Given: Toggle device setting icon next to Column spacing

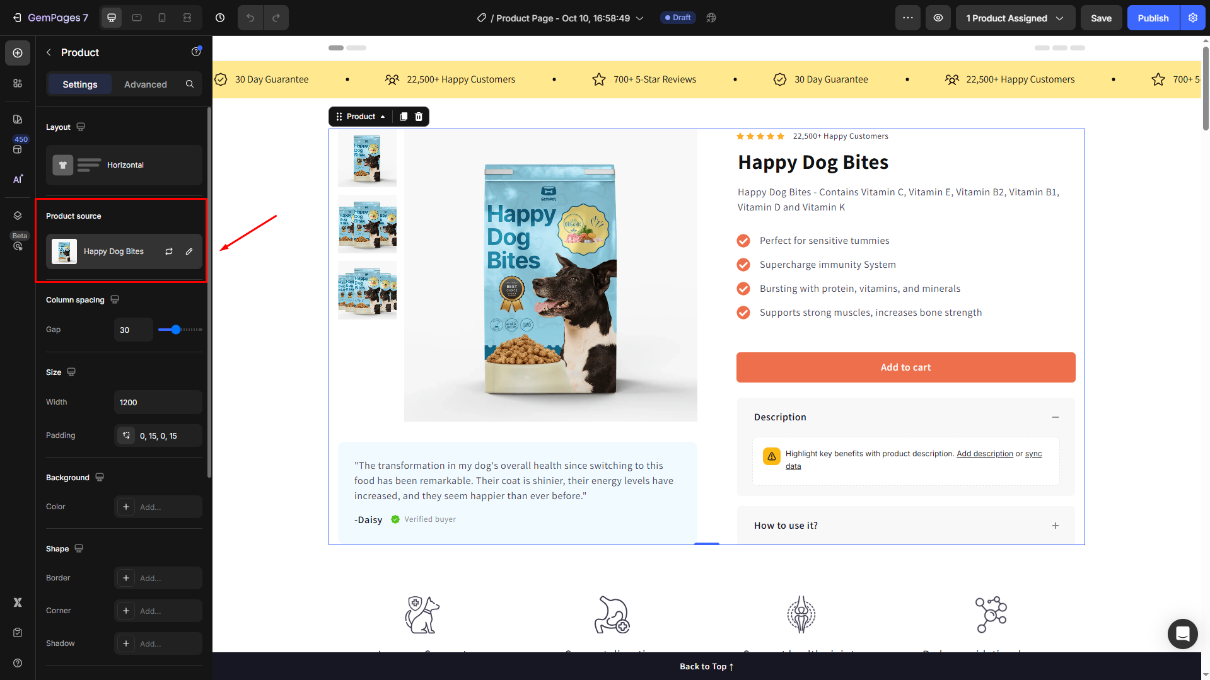Looking at the screenshot, I should pos(115,299).
